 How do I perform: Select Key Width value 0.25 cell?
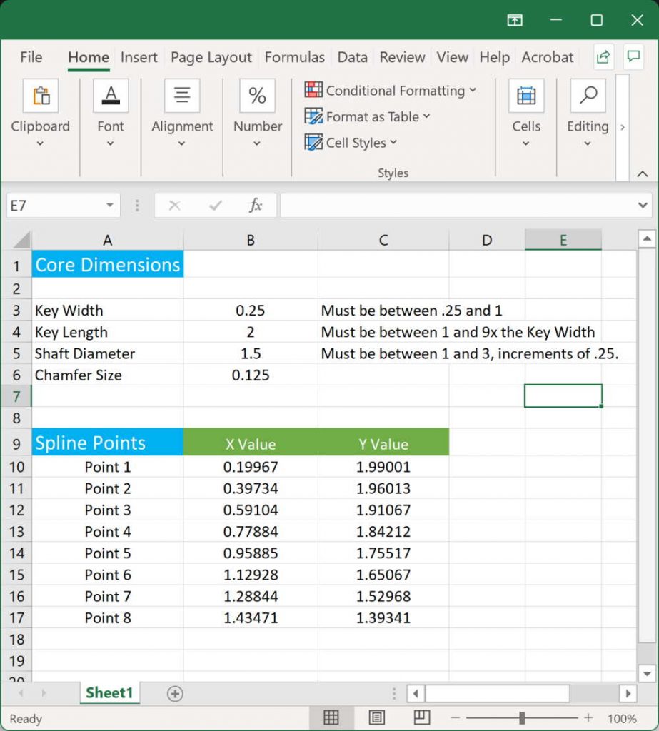(251, 310)
